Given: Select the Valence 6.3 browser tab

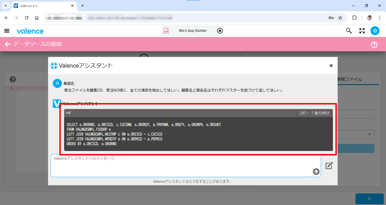Looking at the screenshot, I should coord(44,6).
